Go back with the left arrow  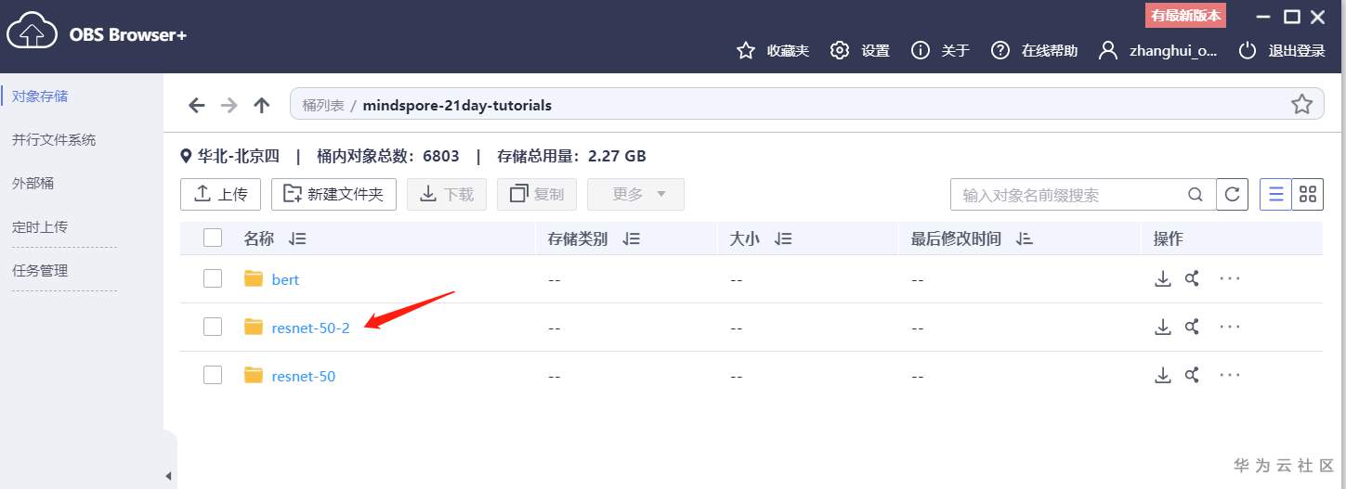point(196,105)
